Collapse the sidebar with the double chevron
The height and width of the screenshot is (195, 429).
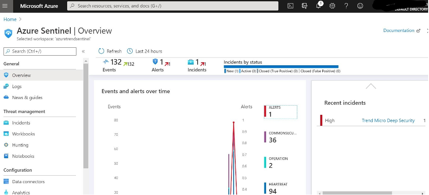tap(83, 51)
